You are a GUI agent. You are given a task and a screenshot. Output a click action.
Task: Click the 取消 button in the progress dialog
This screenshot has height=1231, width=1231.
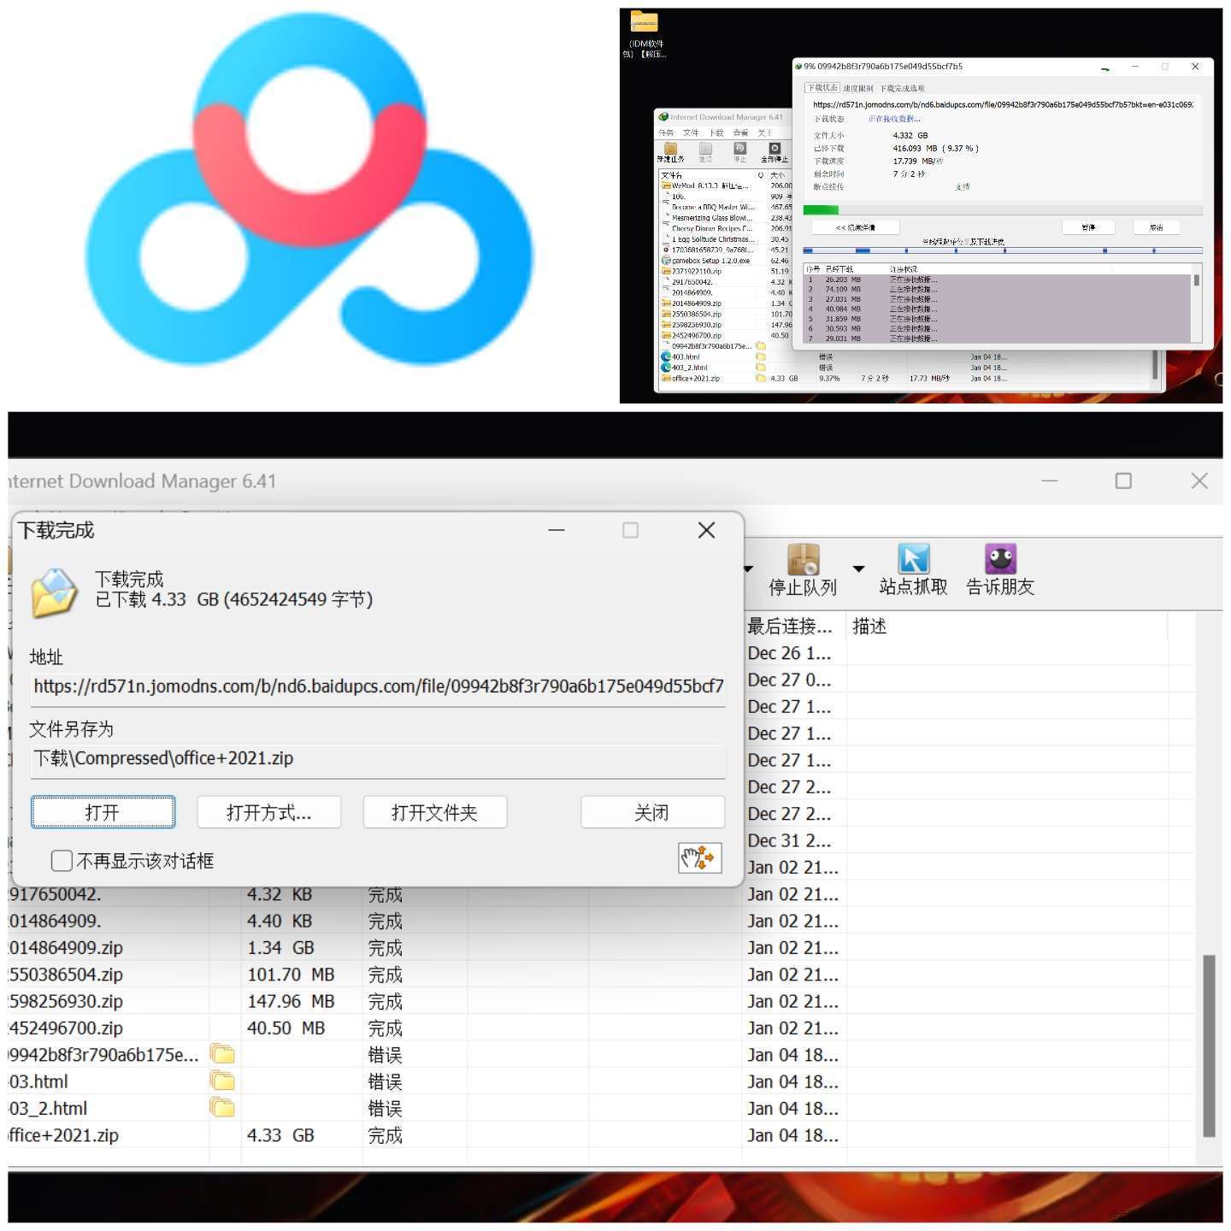tap(1156, 227)
